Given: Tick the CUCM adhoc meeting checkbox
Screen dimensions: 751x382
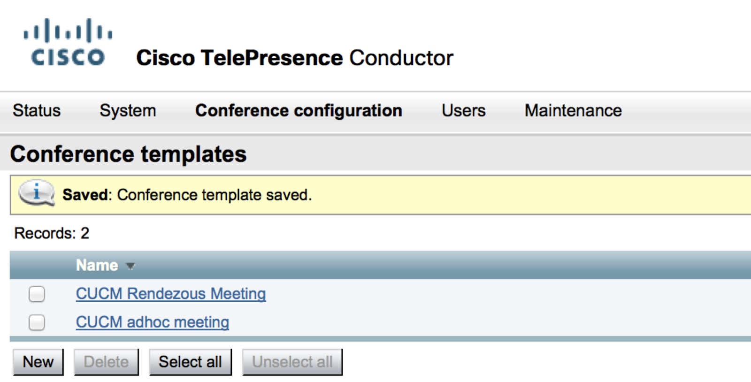Looking at the screenshot, I should tap(37, 322).
